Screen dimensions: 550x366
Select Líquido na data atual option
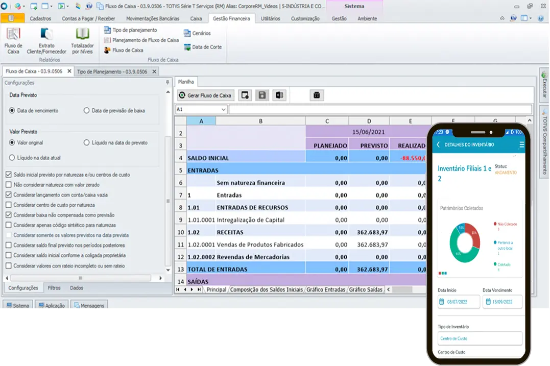[12, 158]
